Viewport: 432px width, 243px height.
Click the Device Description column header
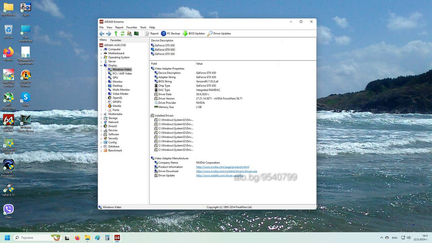216,40
